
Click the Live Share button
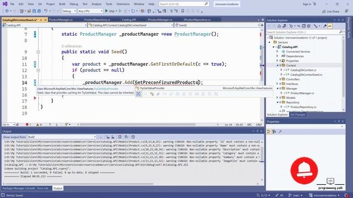330,12
